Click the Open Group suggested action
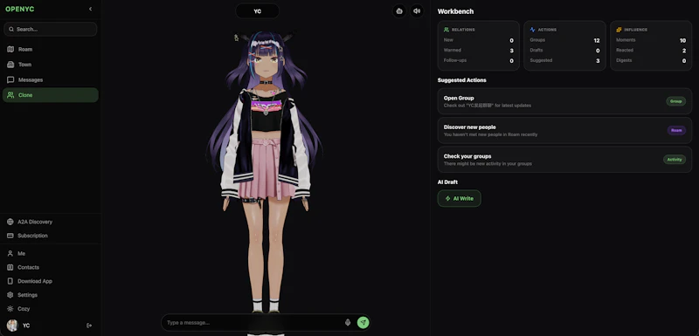699x336 pixels. tap(564, 101)
